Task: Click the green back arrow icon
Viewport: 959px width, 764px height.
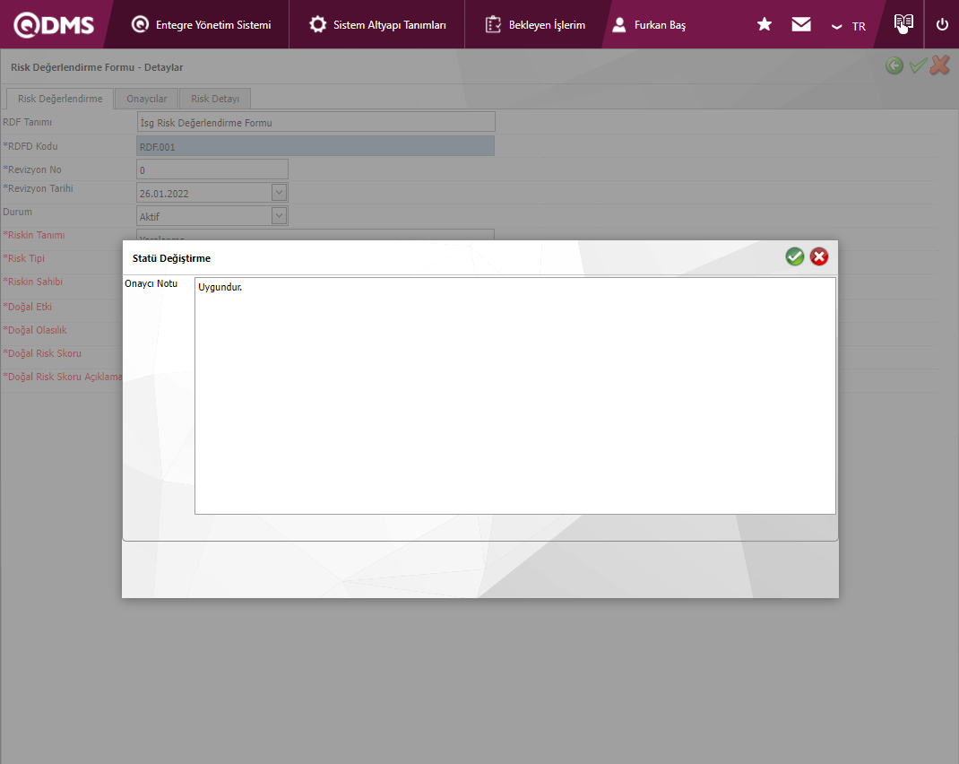Action: (x=894, y=65)
